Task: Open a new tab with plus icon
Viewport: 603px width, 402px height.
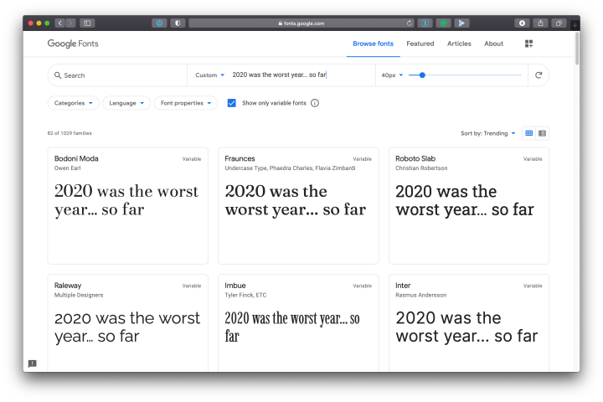Action: coord(575,25)
